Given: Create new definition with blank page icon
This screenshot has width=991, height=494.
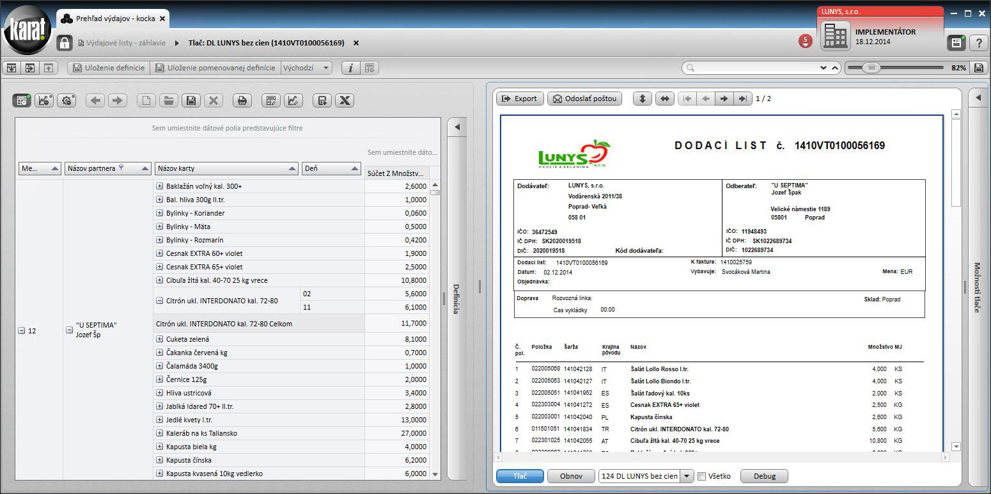Looking at the screenshot, I should [146, 100].
